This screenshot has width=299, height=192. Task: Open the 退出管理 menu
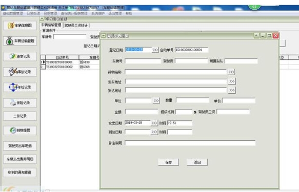(115, 13)
